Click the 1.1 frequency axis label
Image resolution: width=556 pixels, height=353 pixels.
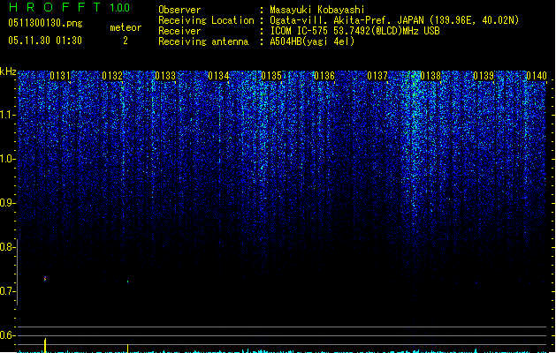click(x=7, y=115)
